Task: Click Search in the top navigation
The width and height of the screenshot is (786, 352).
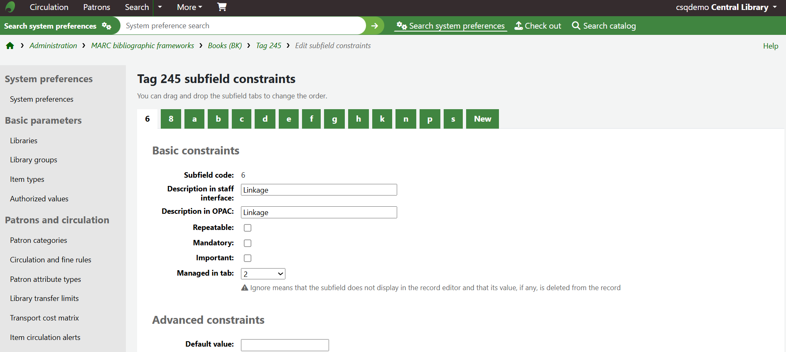Action: (137, 7)
